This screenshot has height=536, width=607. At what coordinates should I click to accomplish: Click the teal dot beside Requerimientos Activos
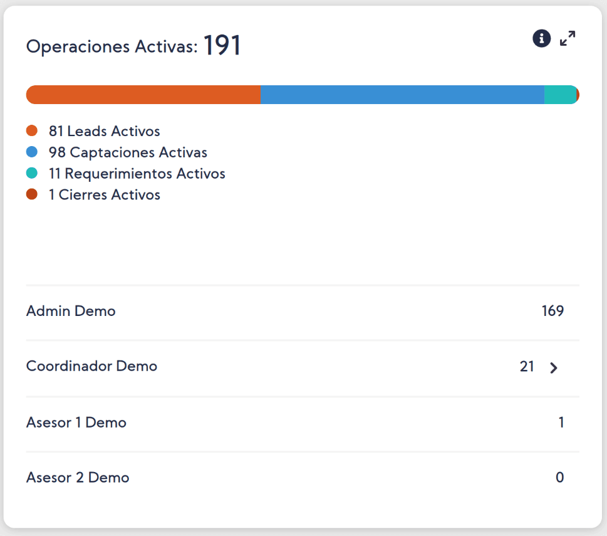(x=32, y=174)
